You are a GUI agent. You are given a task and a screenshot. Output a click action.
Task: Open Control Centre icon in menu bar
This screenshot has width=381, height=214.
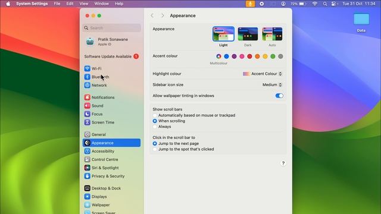click(335, 4)
